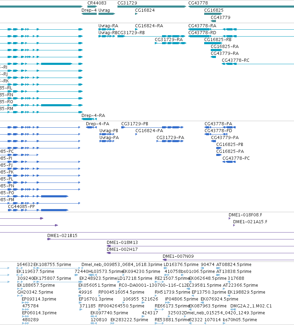This screenshot has height=325, width=294.
Task: Open the CG43778-RD transcript label
Action: click(x=202, y=33)
